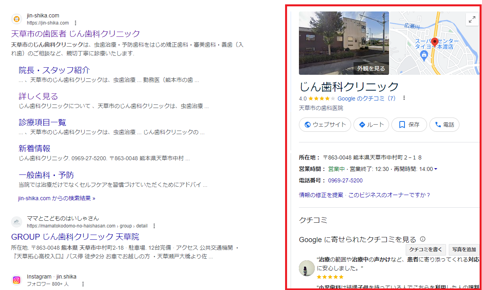Expand the business hours dropdown arrow
482x290 pixels.
coord(436,169)
